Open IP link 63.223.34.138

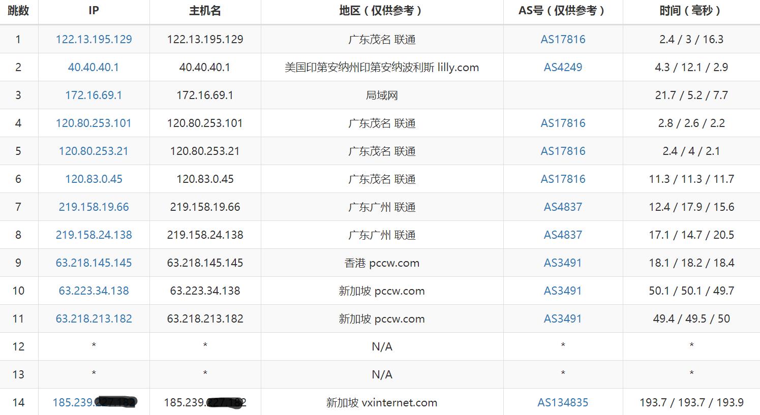click(x=94, y=291)
